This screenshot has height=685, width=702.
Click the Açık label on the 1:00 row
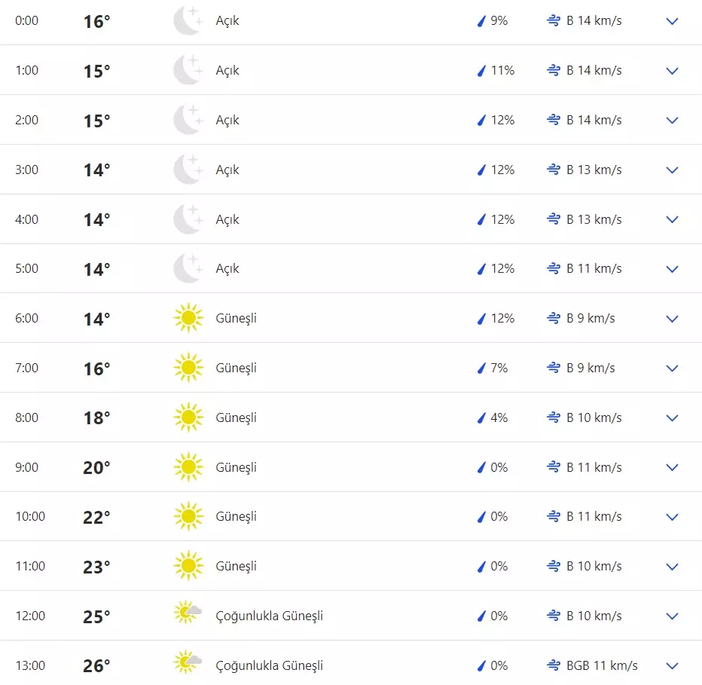227,70
